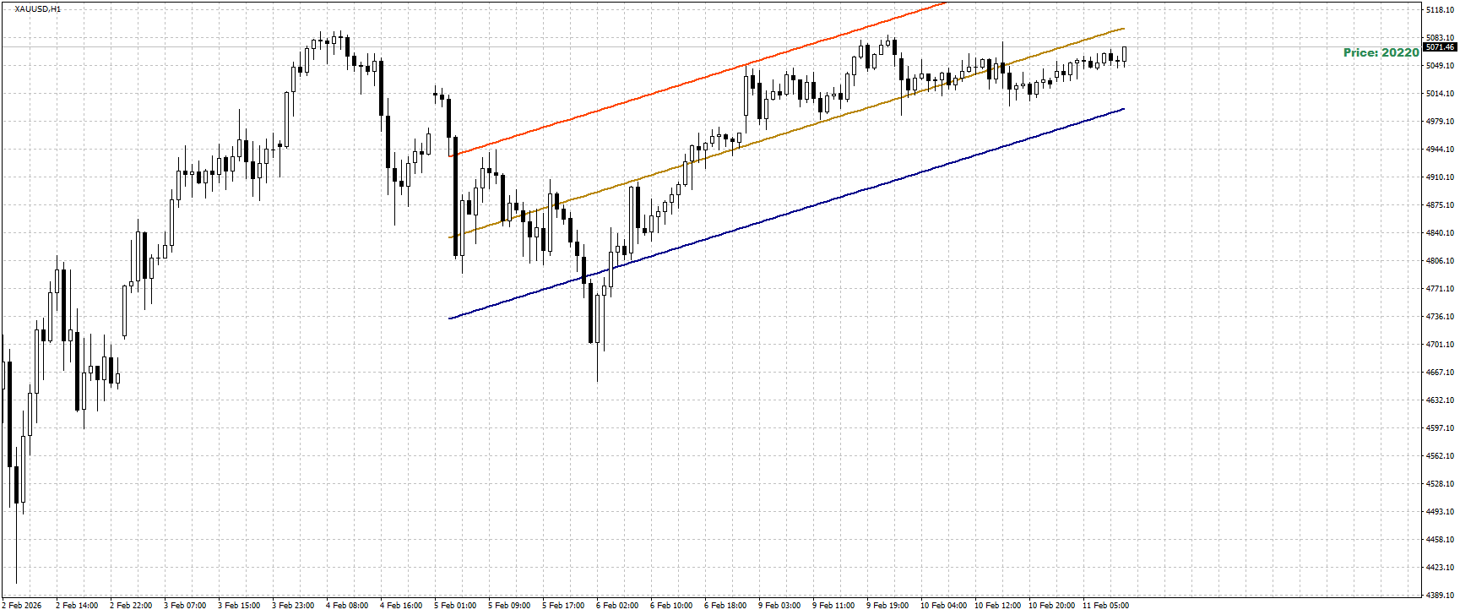Select the blue lower channel line
The height and width of the screenshot is (615, 1460).
click(786, 214)
